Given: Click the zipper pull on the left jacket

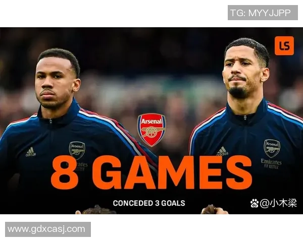Looking at the screenshot, I should click(50, 121).
